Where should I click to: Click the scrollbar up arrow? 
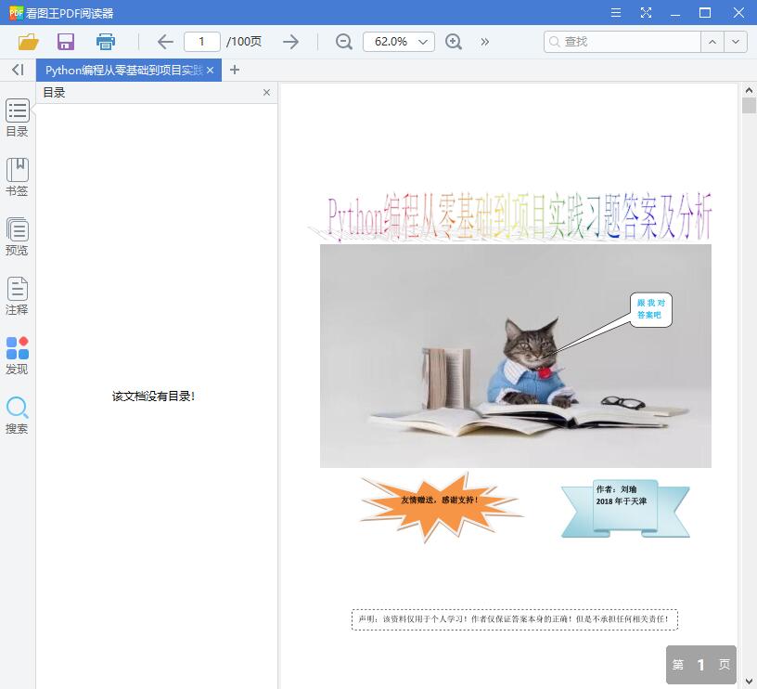(x=749, y=90)
